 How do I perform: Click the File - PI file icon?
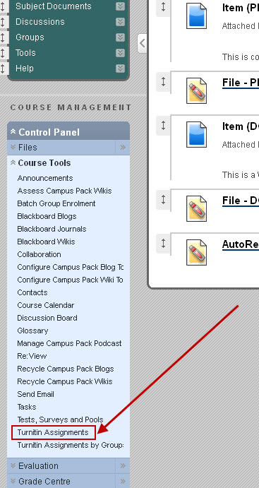point(196,90)
